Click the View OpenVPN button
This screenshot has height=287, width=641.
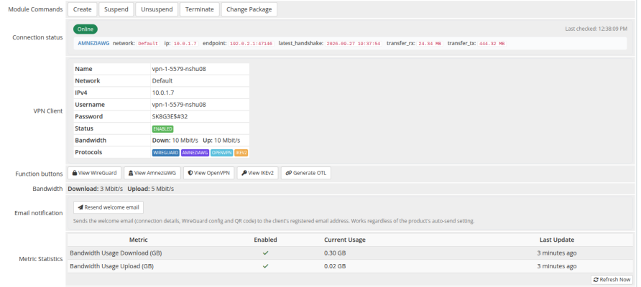[x=208, y=173]
